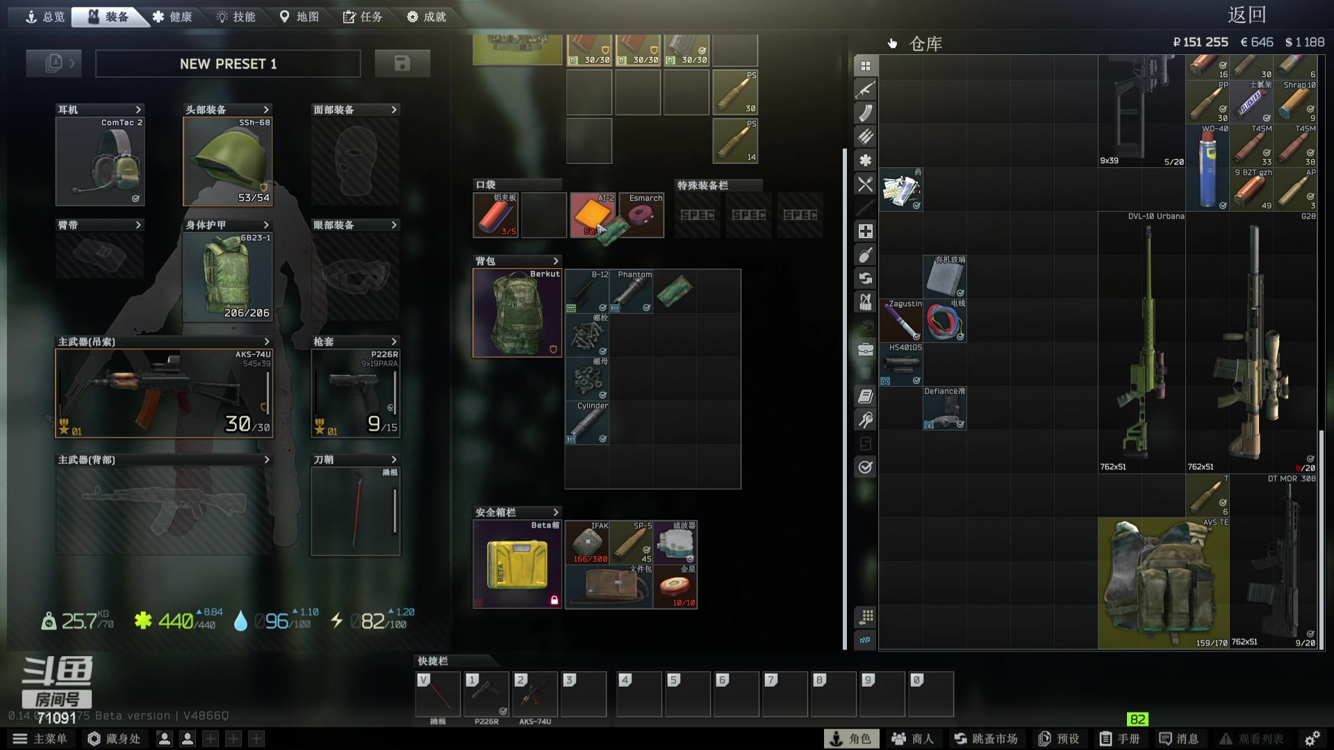
Task: Open the Tasks (任务) tab
Action: pyautogui.click(x=363, y=17)
